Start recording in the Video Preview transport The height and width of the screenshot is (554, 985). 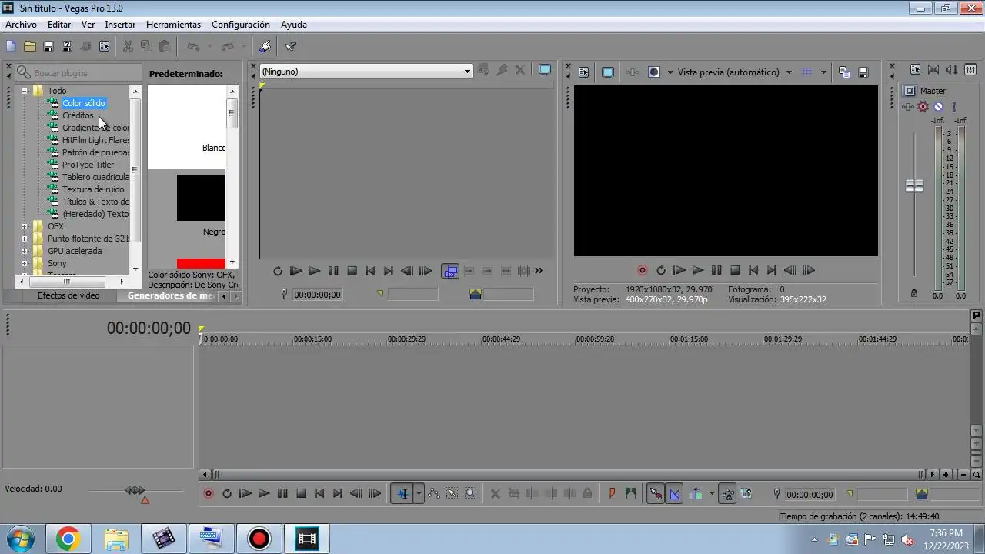(x=643, y=271)
